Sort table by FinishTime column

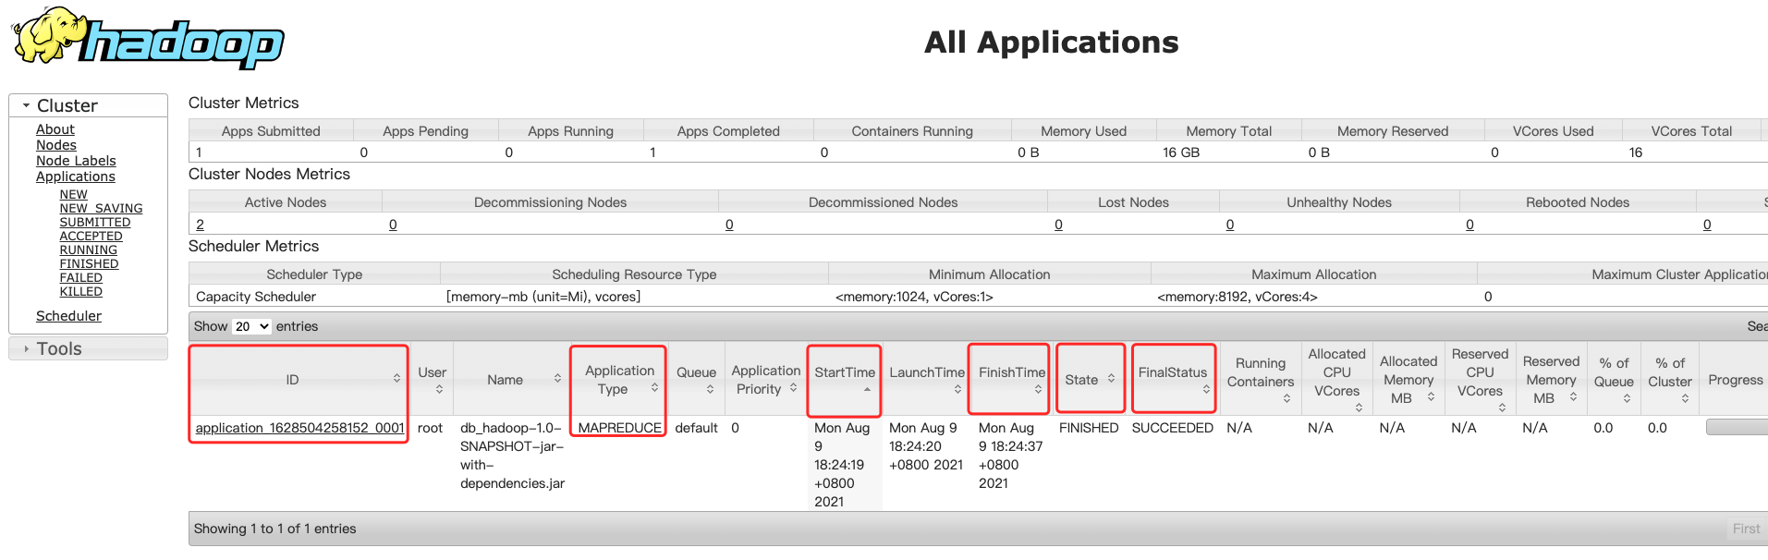click(x=1011, y=380)
